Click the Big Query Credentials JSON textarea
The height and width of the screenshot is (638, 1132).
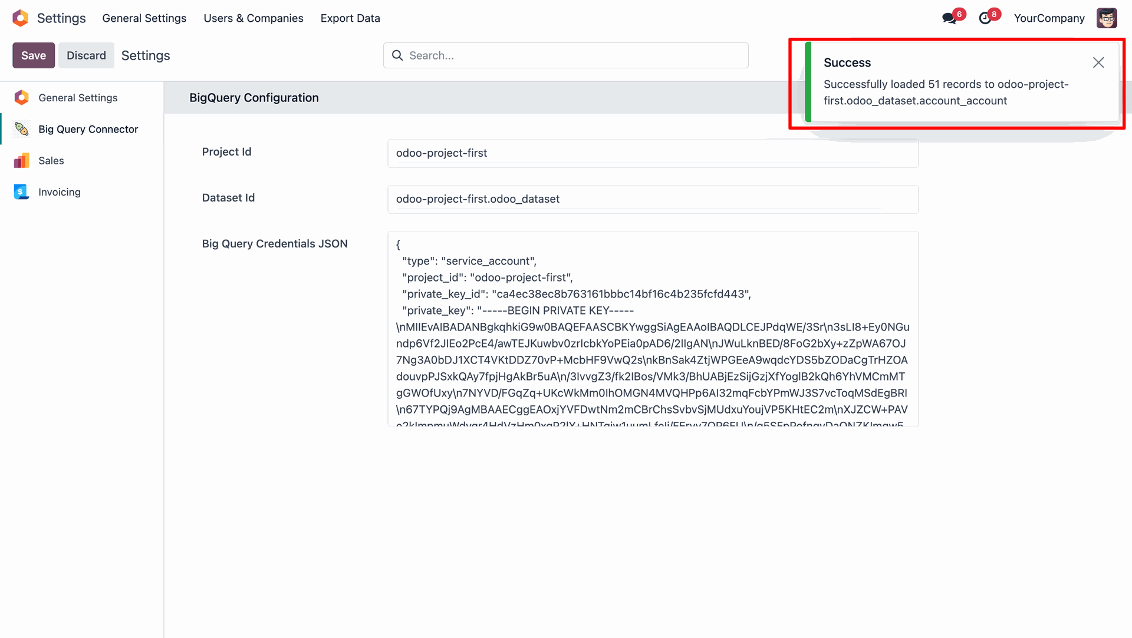pyautogui.click(x=652, y=329)
